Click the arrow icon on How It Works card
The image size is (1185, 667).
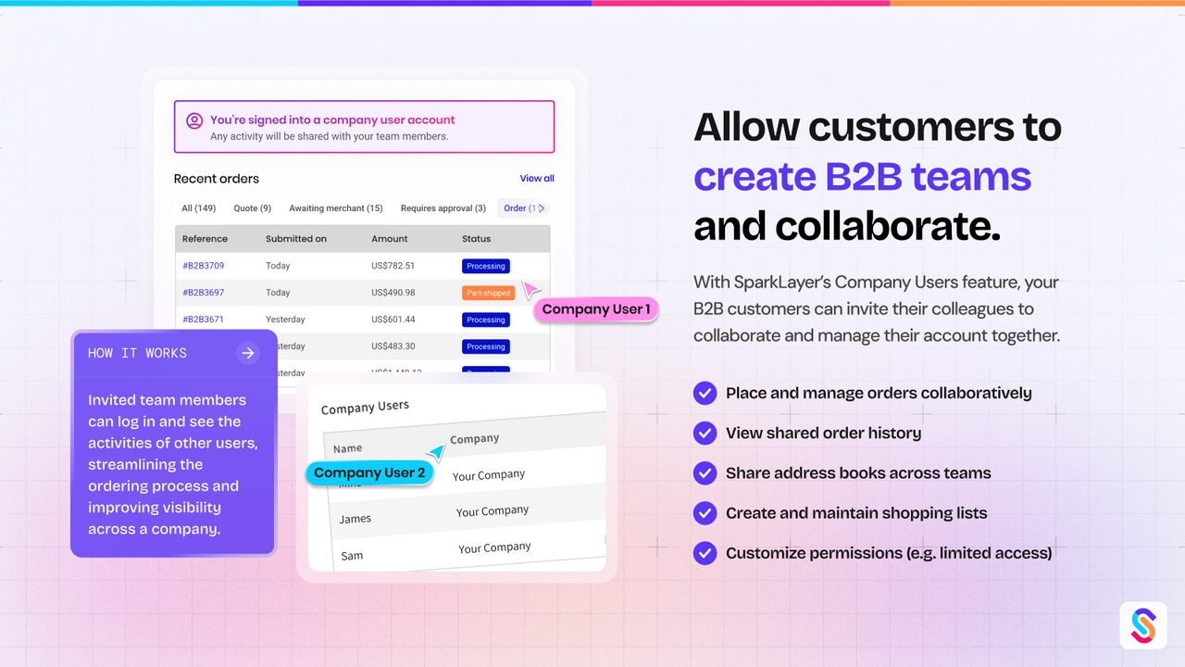click(x=247, y=353)
